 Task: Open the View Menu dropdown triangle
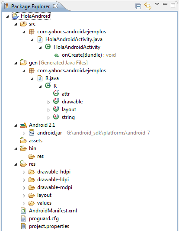click(x=157, y=4)
